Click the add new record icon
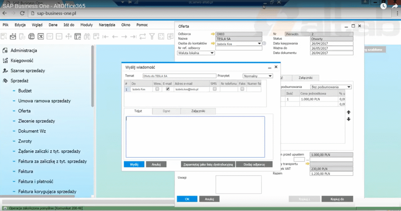This screenshot has height=211, width=401. (96, 36)
